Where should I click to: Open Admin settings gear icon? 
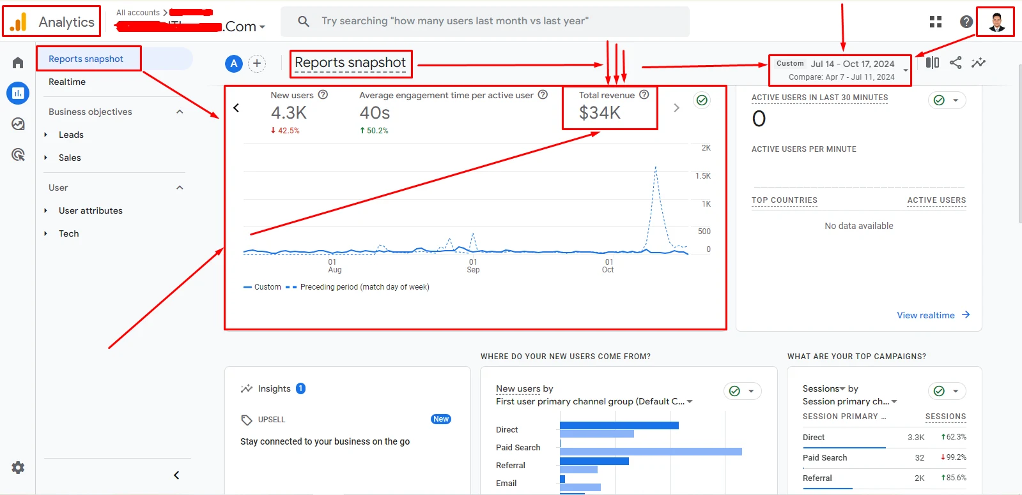point(18,468)
